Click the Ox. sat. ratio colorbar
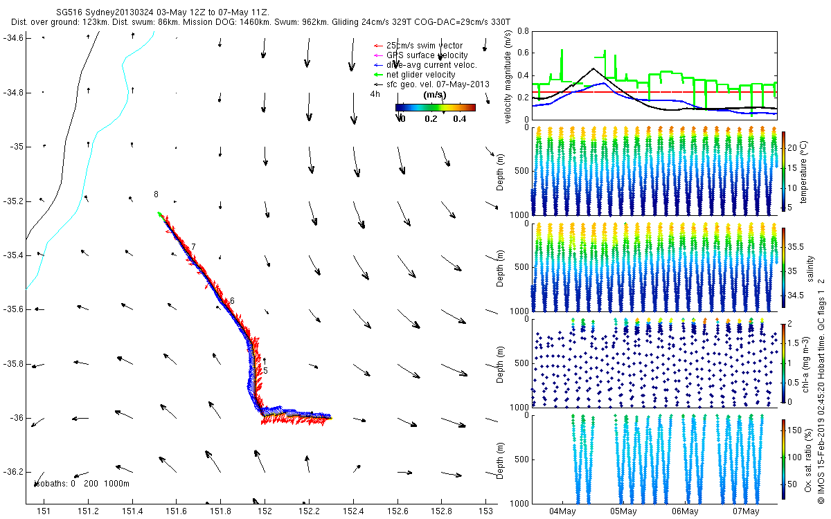This screenshot has height=519, width=831. click(784, 458)
